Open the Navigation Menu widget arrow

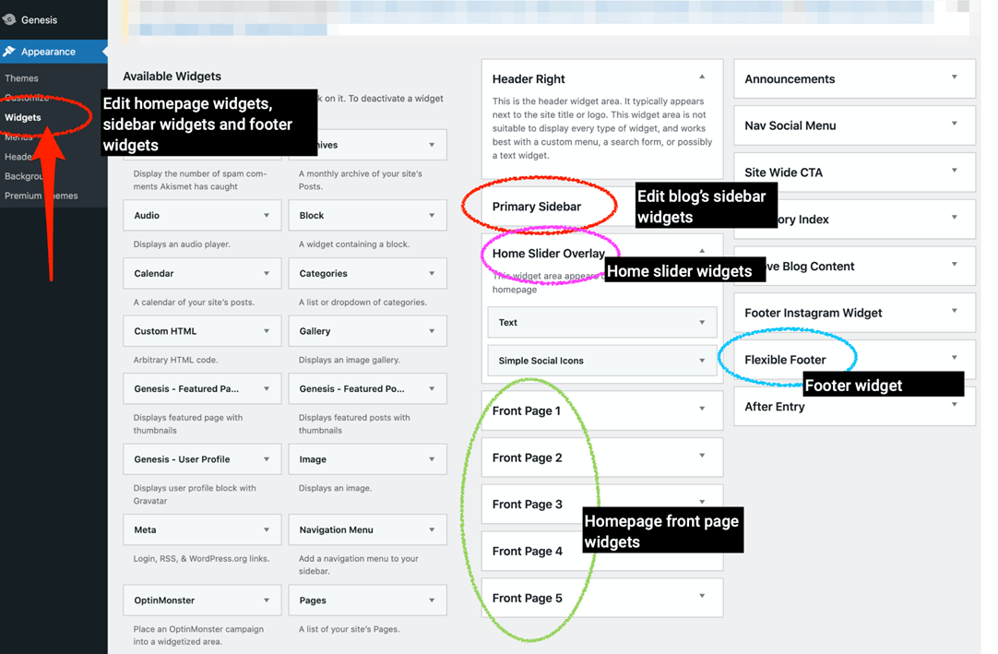(x=432, y=529)
